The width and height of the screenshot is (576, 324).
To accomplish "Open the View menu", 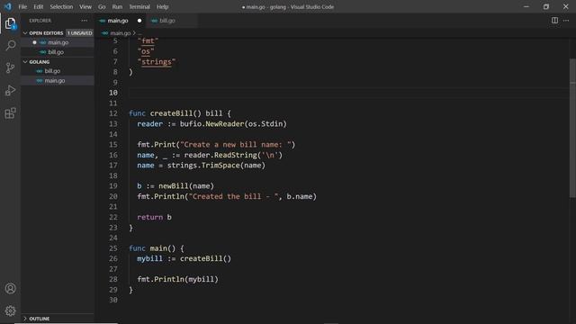I will [x=85, y=6].
